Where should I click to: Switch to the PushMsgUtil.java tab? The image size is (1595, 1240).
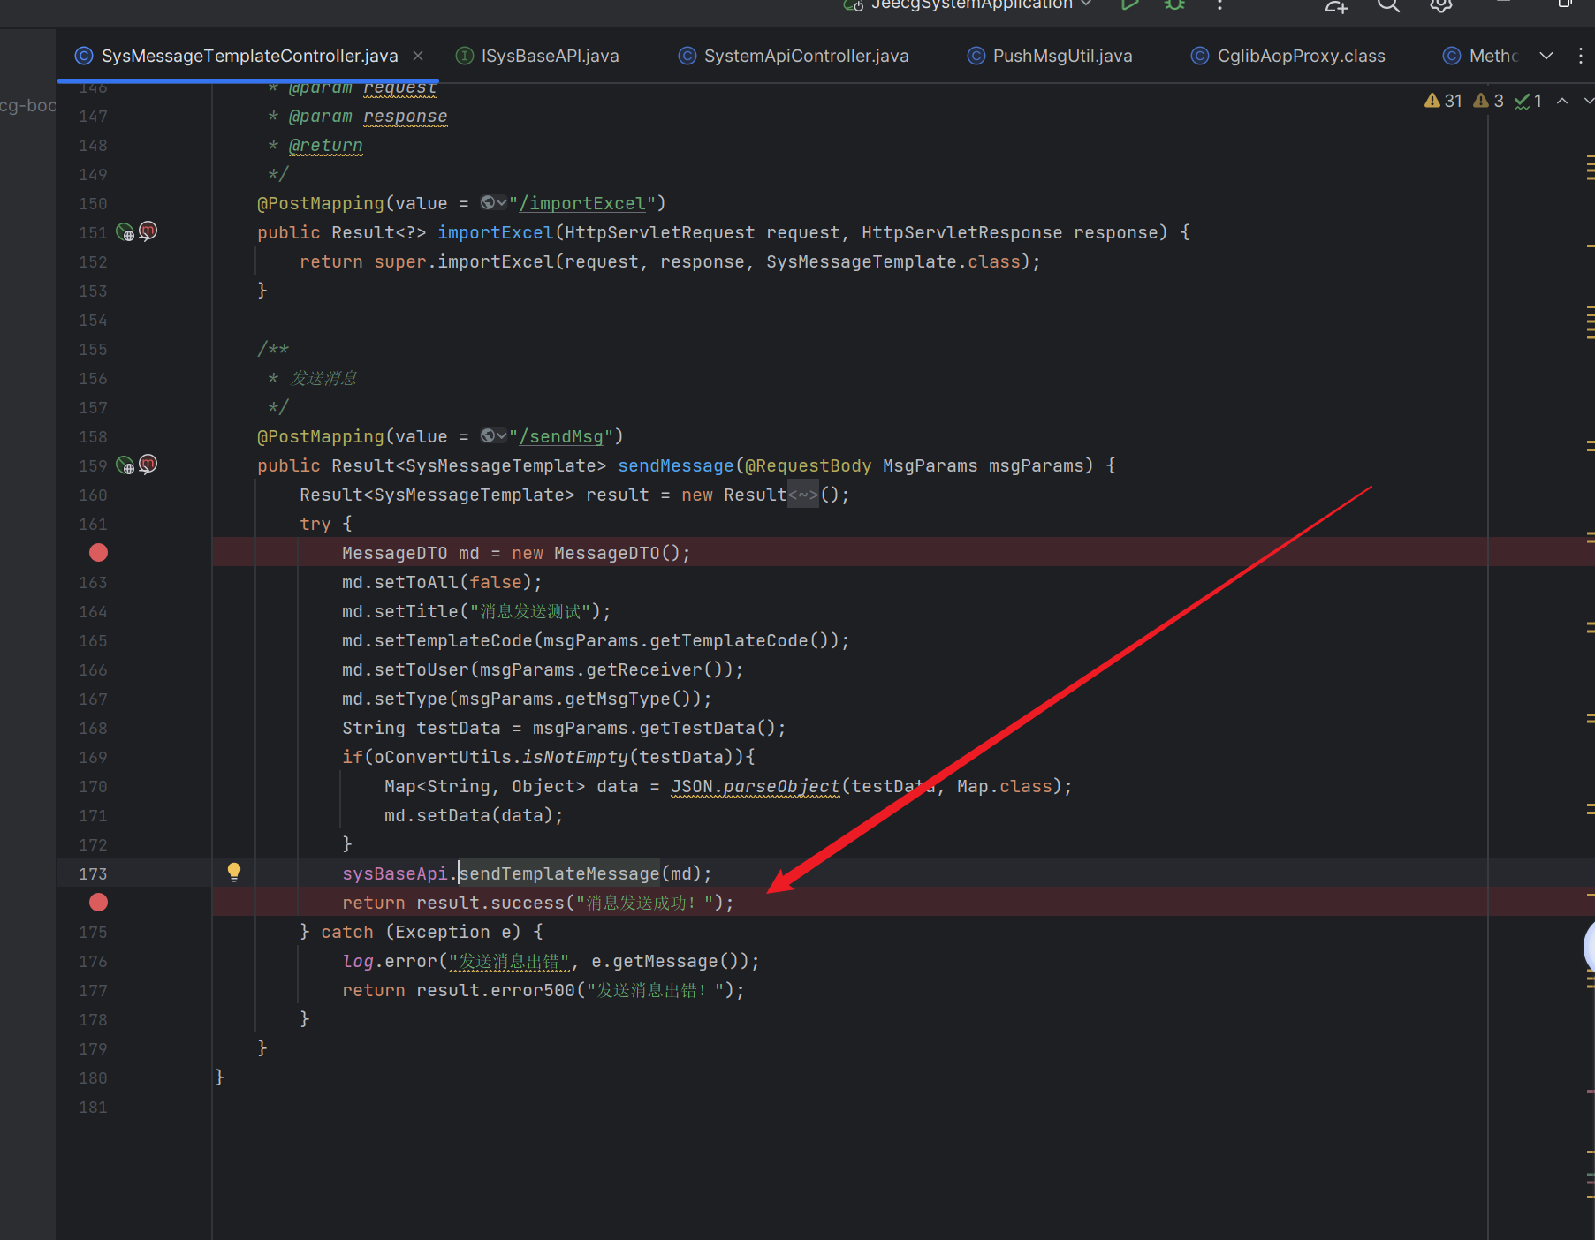[x=1061, y=56]
